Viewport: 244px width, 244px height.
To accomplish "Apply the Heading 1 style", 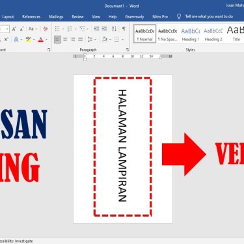I will coord(191,34).
